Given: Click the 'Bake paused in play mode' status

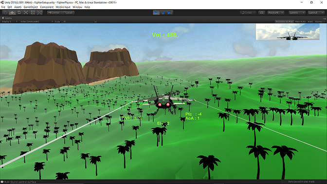Looking at the screenshot, I should click(x=301, y=182).
